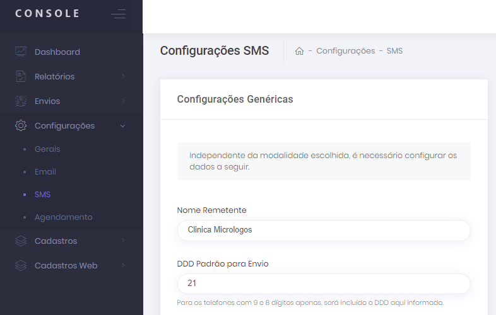Select the Agendamento submenu item
The width and height of the screenshot is (496, 315).
tap(63, 217)
